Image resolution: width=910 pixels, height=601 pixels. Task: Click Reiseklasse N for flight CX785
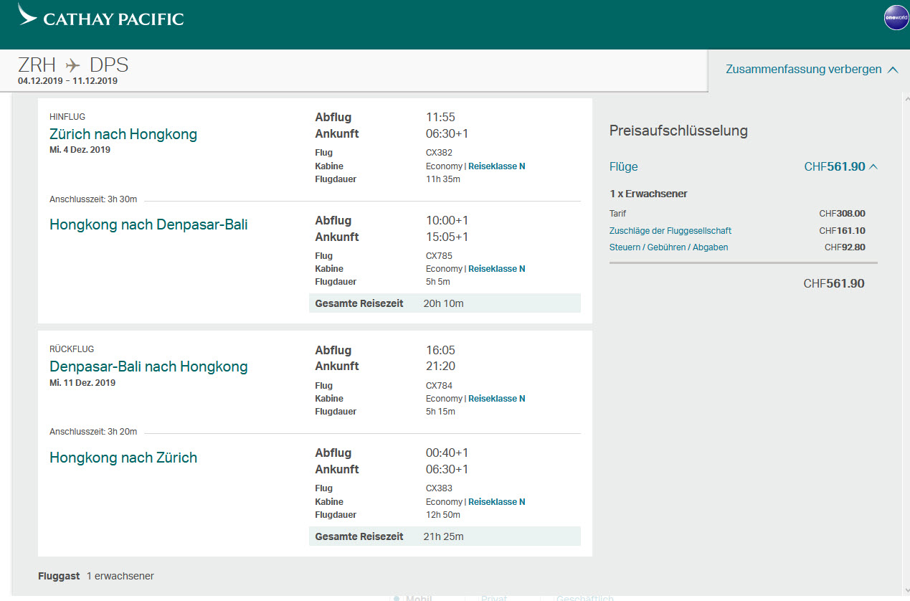(x=496, y=269)
